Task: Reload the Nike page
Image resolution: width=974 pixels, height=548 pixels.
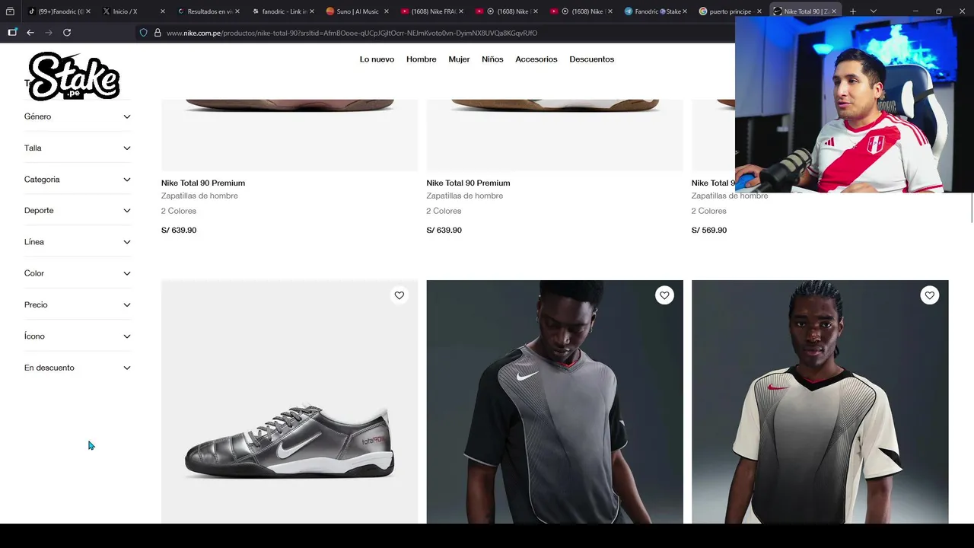Action: [x=67, y=33]
